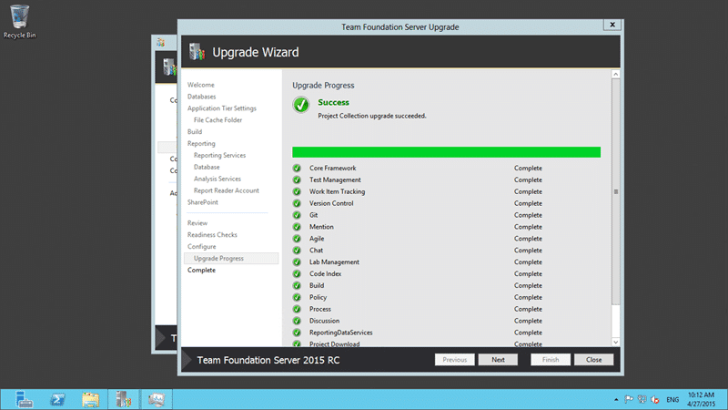Click "Project Collection upgrade succeeded." message

[x=372, y=116]
